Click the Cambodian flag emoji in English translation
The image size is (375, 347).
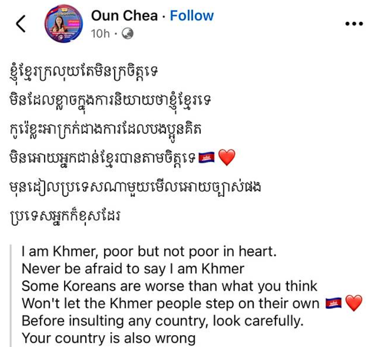[x=334, y=303]
